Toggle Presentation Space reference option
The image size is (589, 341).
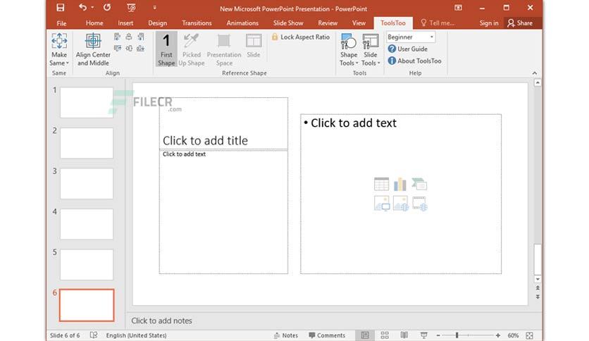point(224,49)
